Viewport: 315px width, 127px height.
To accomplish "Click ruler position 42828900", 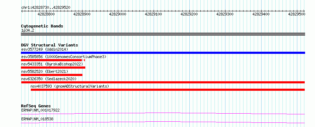I will [x=82, y=14].
